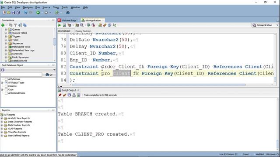Tick the Columns checkbox
Image resolution: width=280 pixels, height=157 pixels.
6,86
